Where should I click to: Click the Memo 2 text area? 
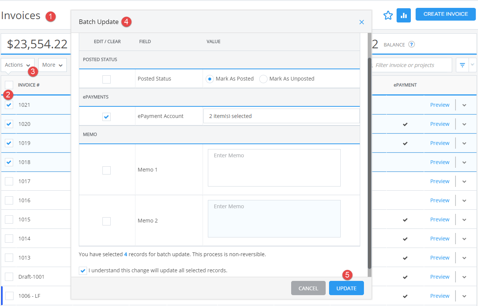click(x=274, y=219)
